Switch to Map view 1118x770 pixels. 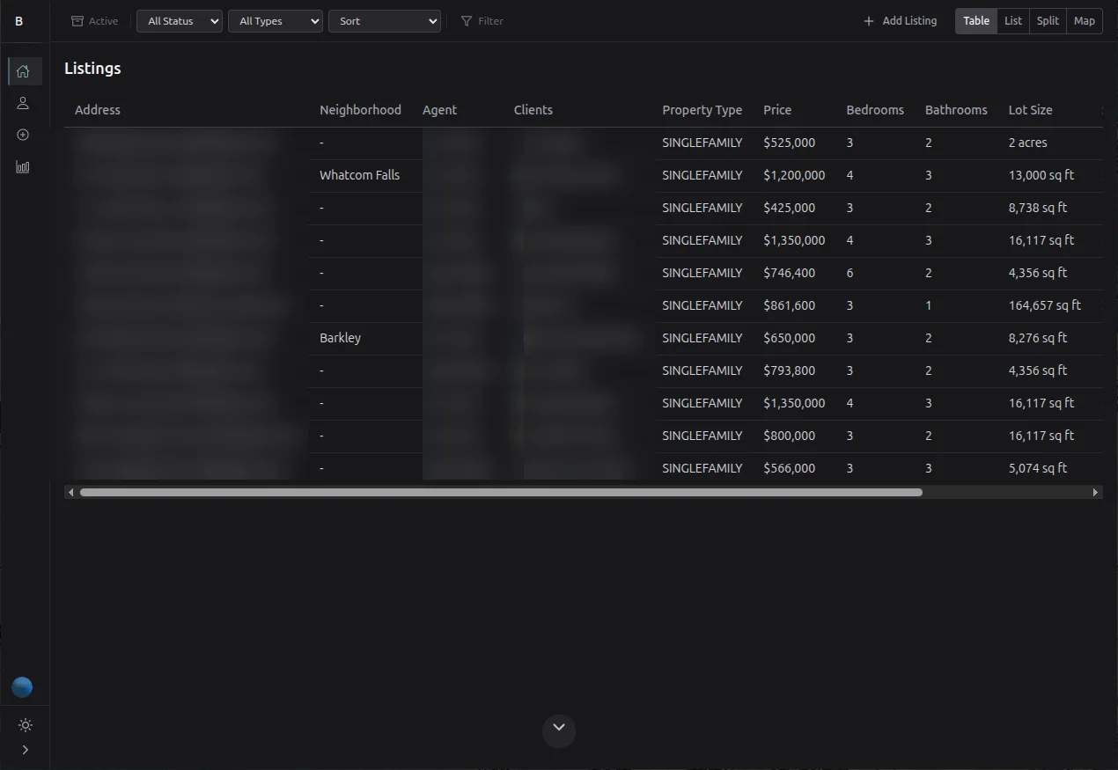(x=1084, y=20)
